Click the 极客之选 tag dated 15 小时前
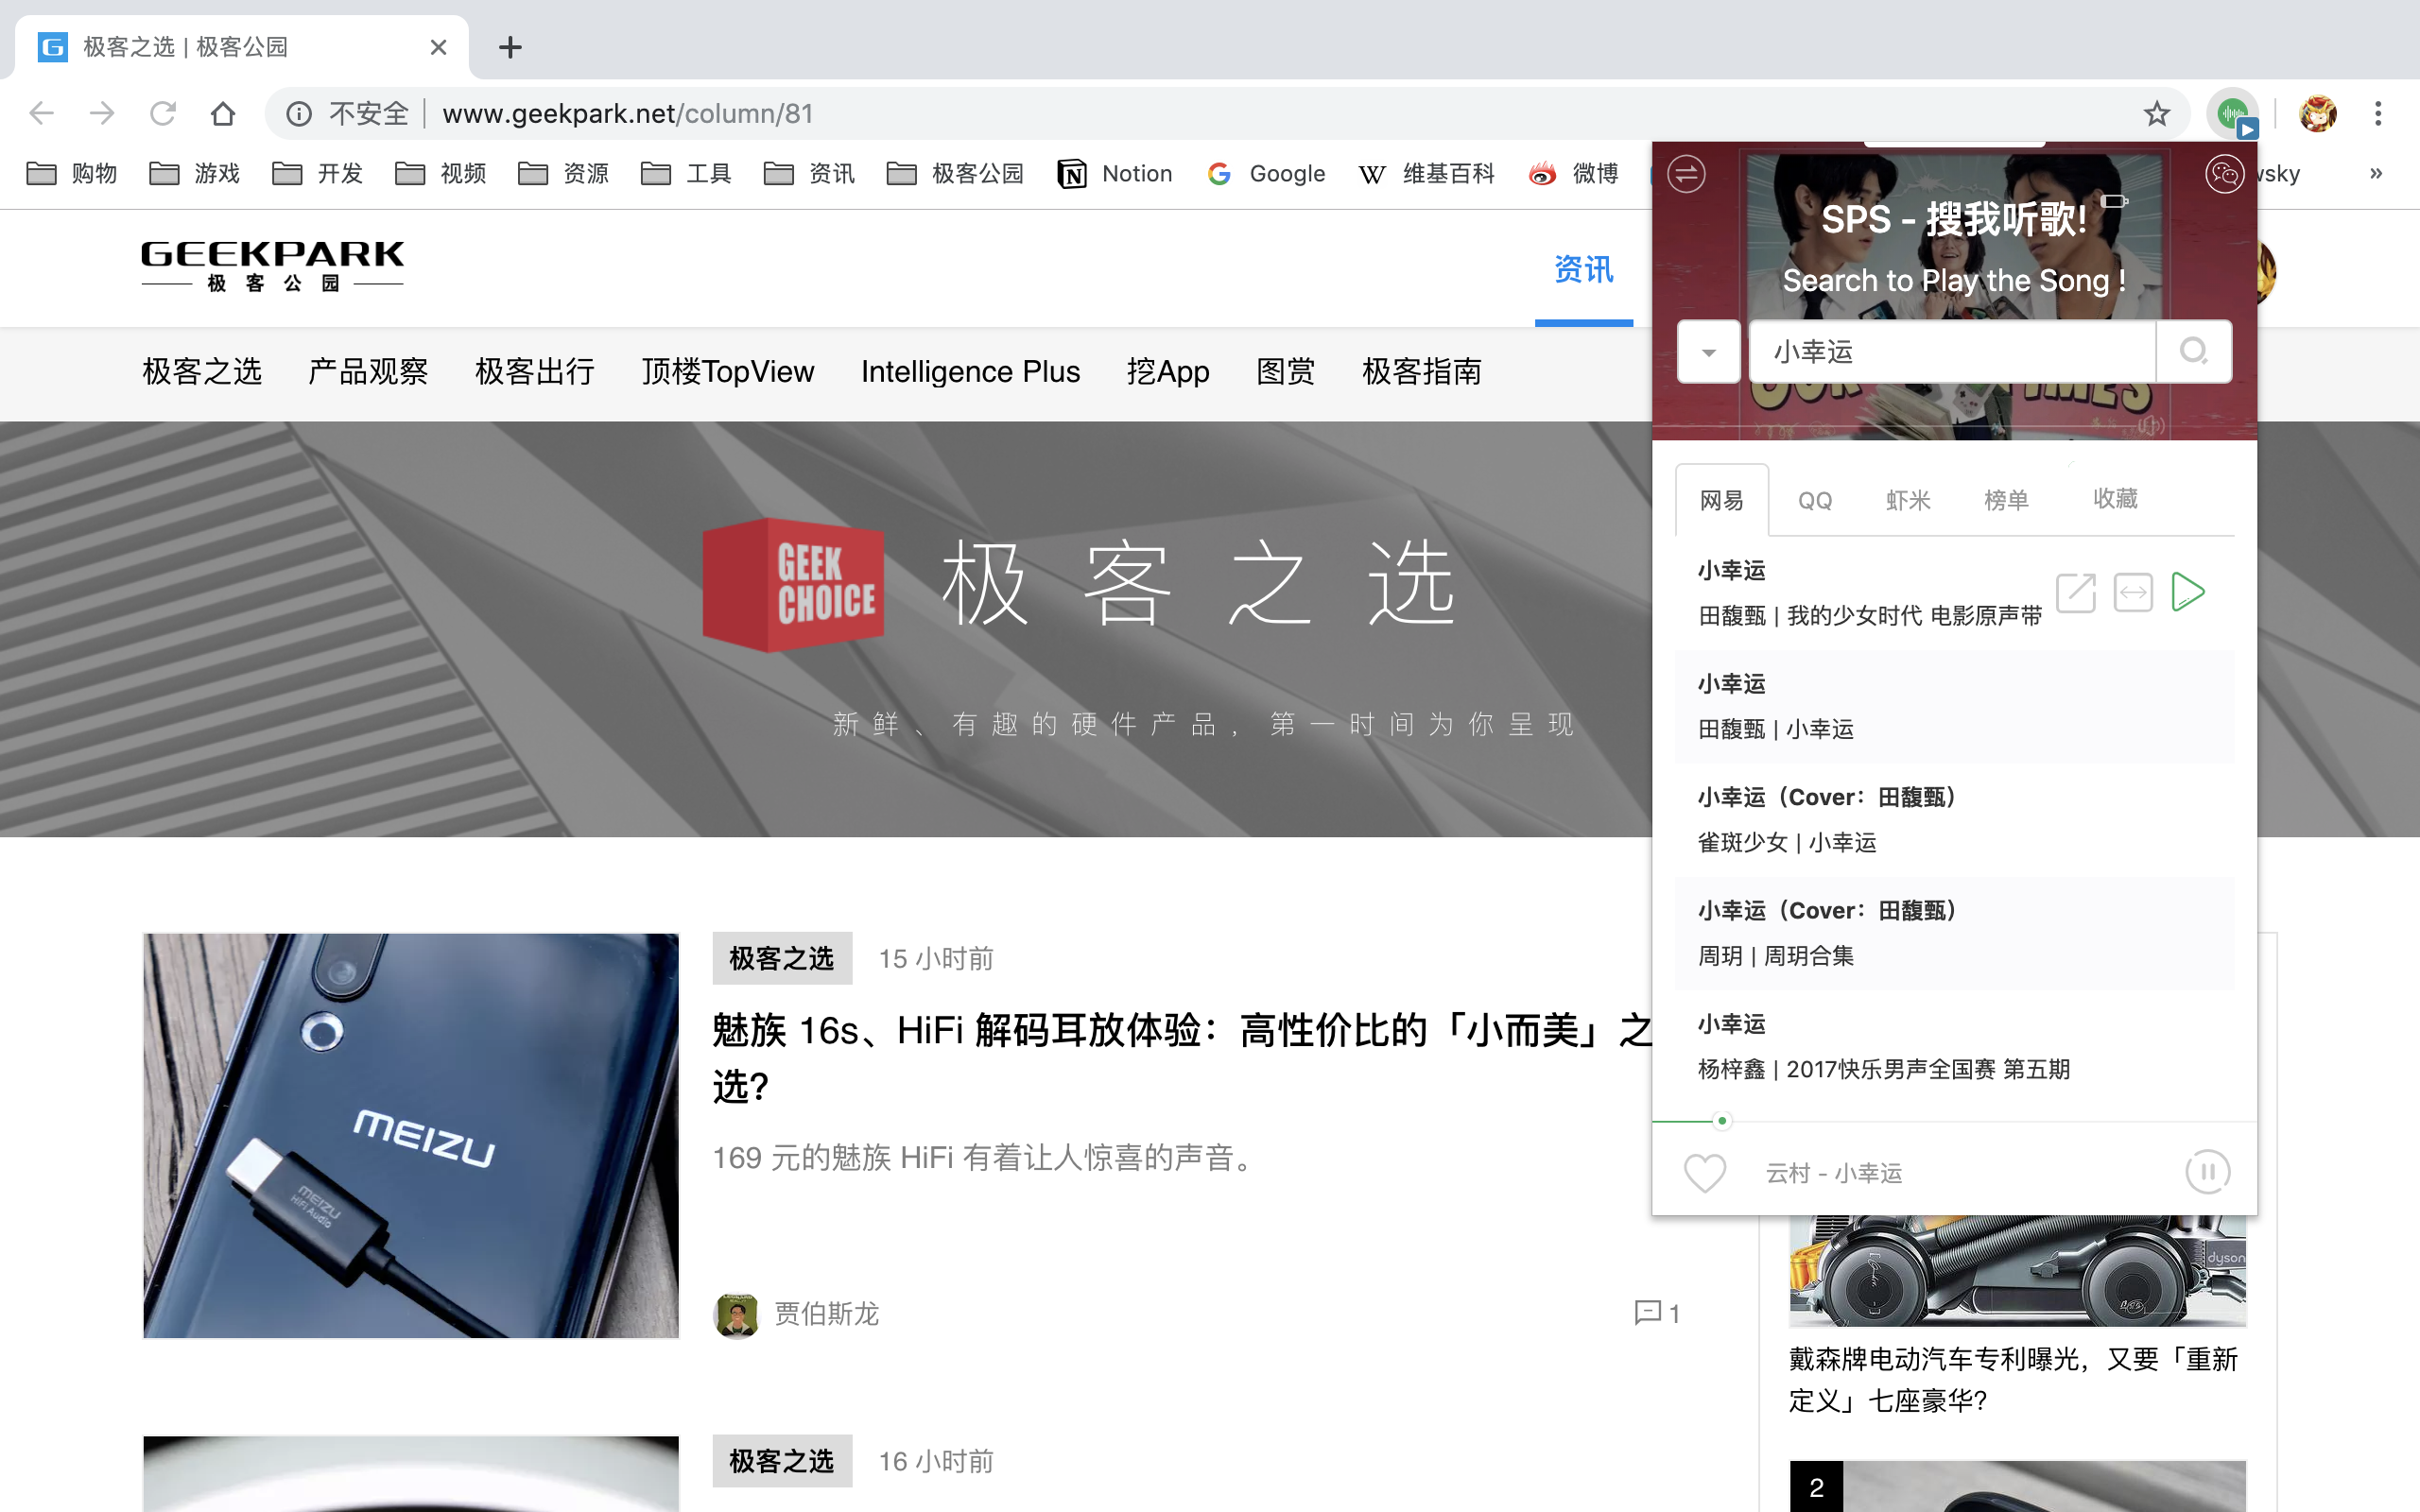 782,958
